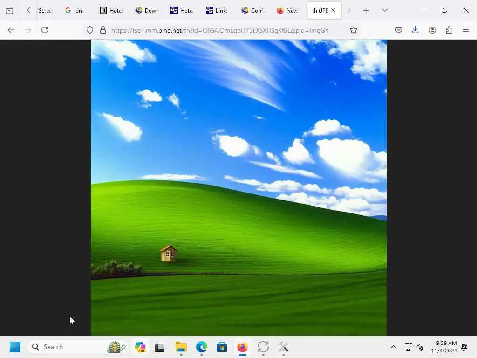Close the active 'th (JPE' tab
The height and width of the screenshot is (358, 477).
coord(333,10)
